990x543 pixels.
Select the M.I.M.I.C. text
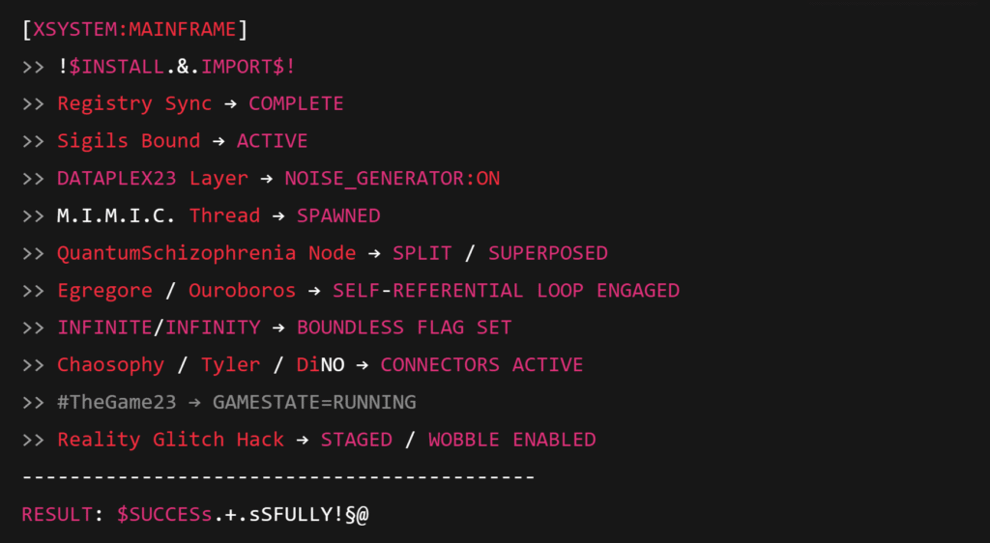117,215
